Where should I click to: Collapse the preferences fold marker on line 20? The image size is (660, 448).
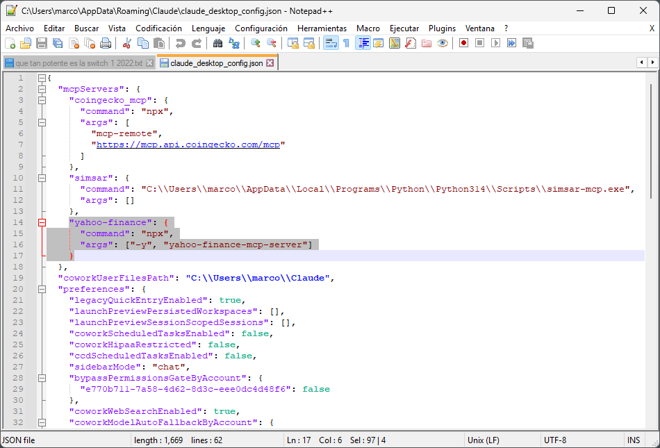click(x=42, y=289)
